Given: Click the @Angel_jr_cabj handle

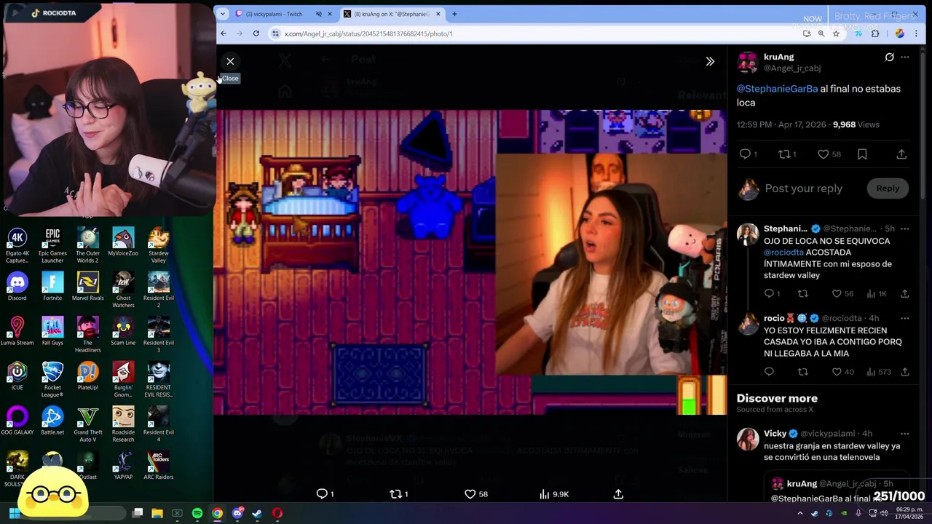Looking at the screenshot, I should 792,68.
